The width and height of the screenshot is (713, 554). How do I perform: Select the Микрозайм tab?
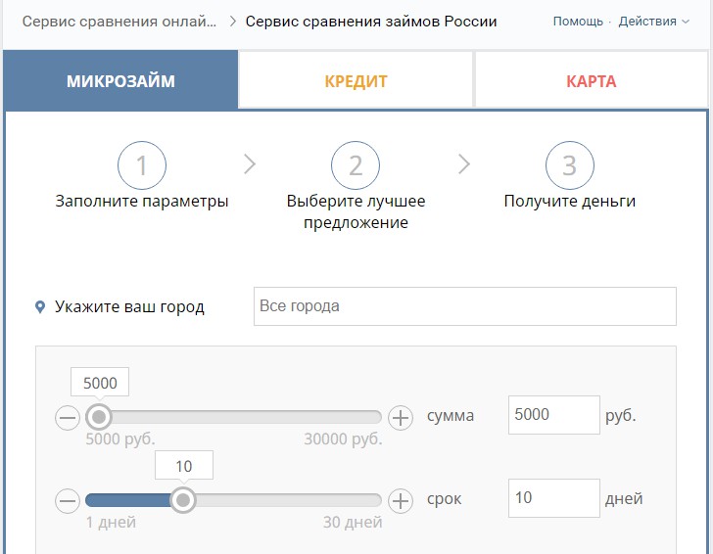[120, 81]
